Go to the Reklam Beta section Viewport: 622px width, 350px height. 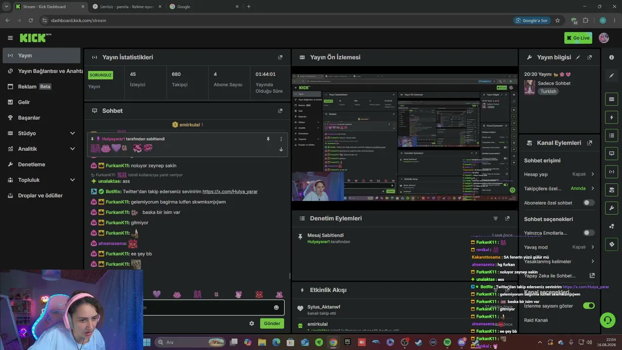tap(41, 87)
